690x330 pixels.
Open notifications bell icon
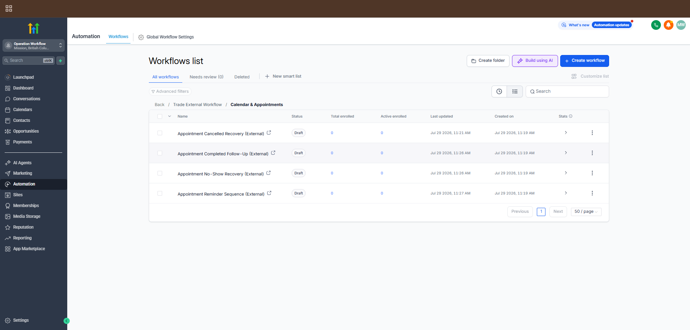(668, 25)
